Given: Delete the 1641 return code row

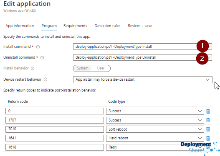Looking at the screenshot, I should [208, 138].
